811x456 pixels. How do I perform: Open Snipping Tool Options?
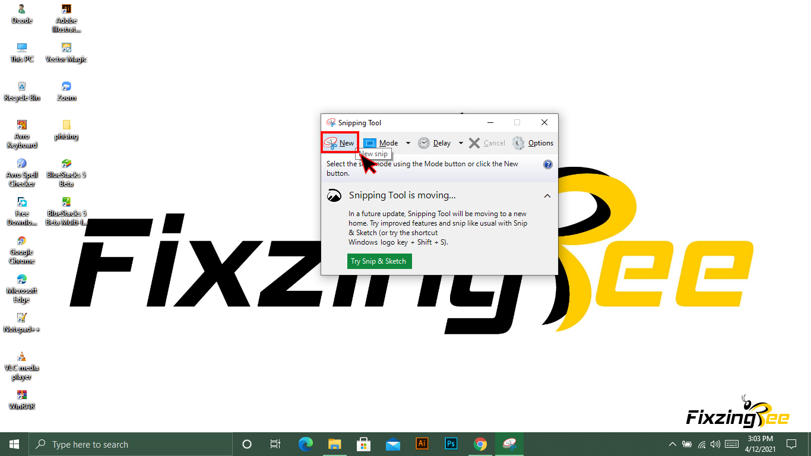click(533, 143)
